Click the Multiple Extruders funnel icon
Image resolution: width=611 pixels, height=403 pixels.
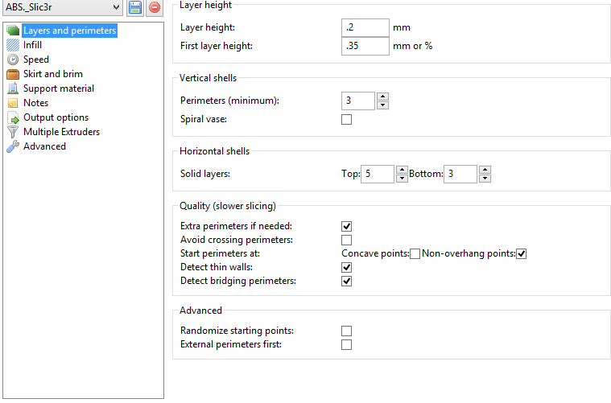pyautogui.click(x=13, y=132)
